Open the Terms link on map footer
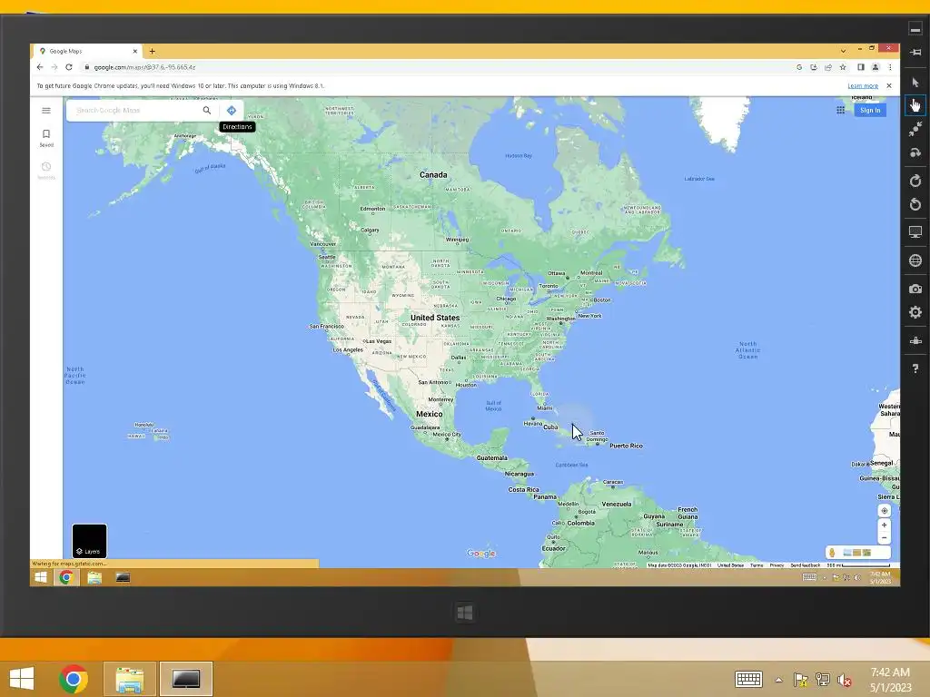The width and height of the screenshot is (930, 697). (x=757, y=565)
